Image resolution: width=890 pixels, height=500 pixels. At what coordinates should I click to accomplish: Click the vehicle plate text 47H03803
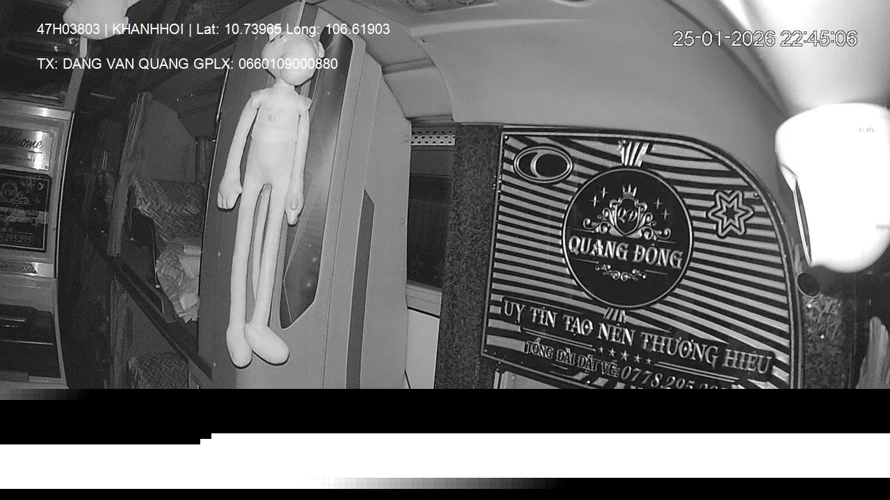[68, 29]
